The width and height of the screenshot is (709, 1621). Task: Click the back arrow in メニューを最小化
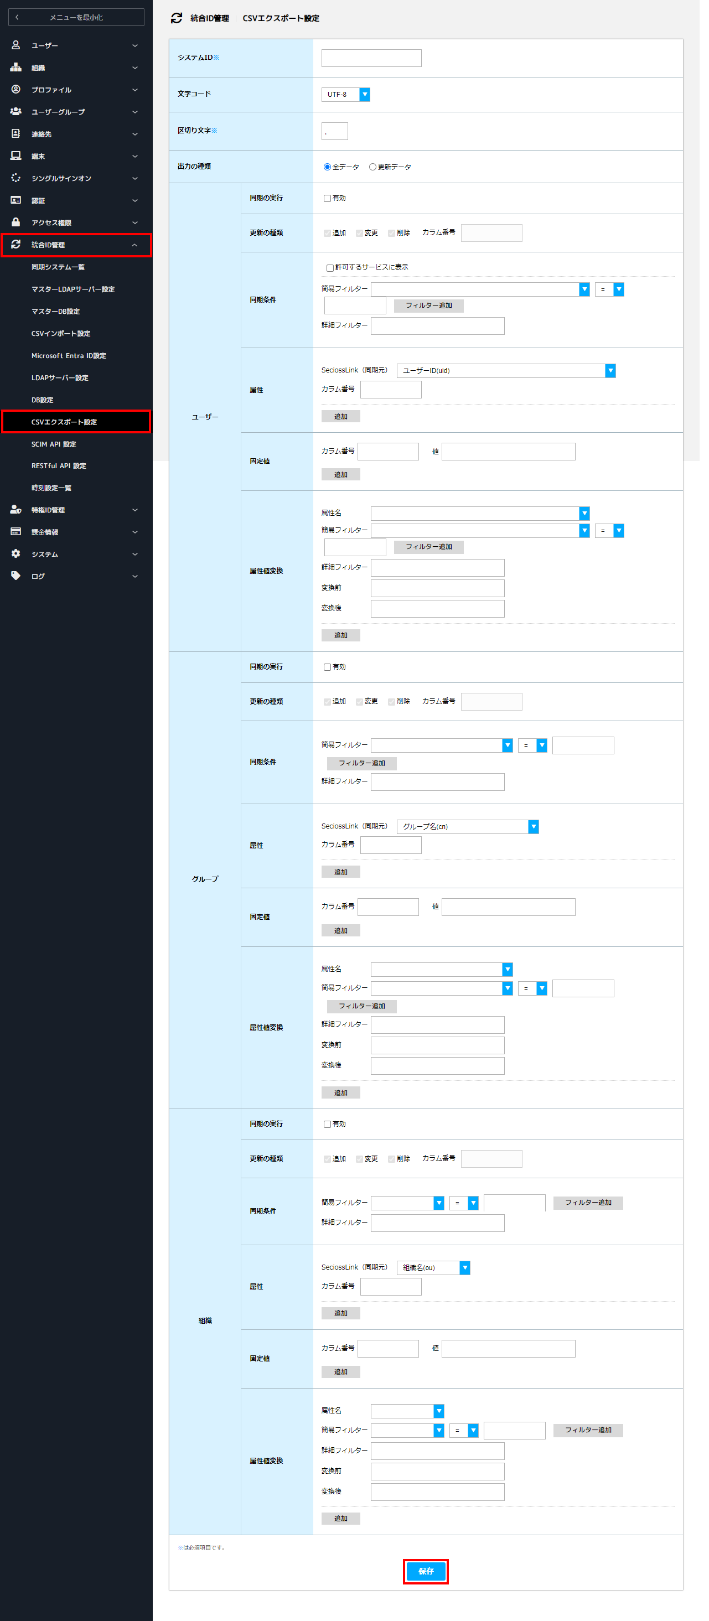click(x=17, y=17)
